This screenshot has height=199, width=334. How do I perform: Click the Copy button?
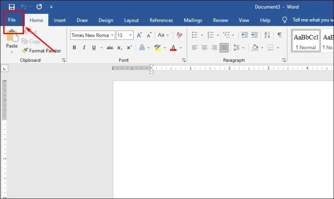31,41
